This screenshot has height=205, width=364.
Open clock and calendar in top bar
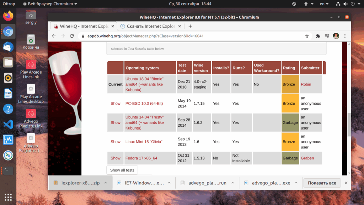click(x=190, y=4)
